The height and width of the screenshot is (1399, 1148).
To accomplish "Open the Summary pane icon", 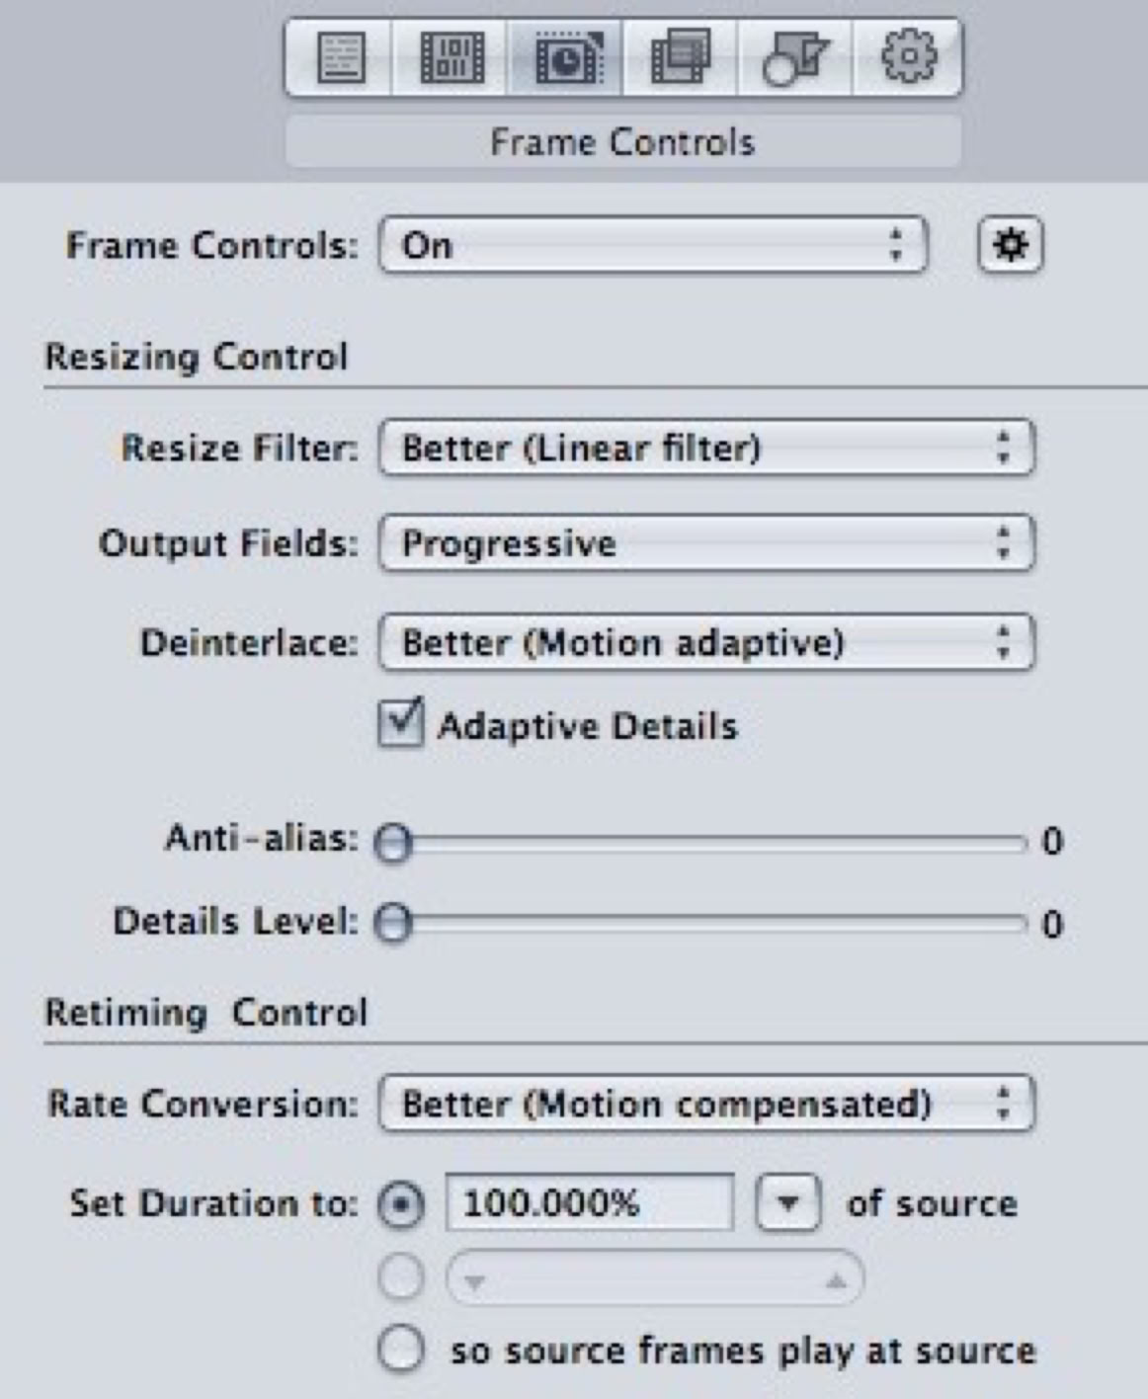I will [340, 57].
